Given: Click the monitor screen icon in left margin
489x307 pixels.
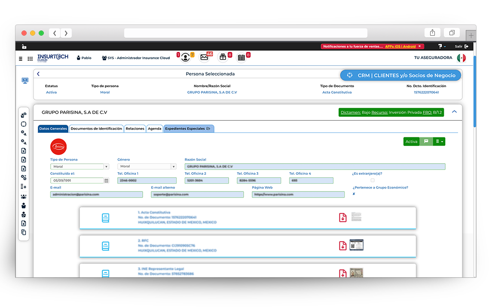Looking at the screenshot, I should 25,81.
